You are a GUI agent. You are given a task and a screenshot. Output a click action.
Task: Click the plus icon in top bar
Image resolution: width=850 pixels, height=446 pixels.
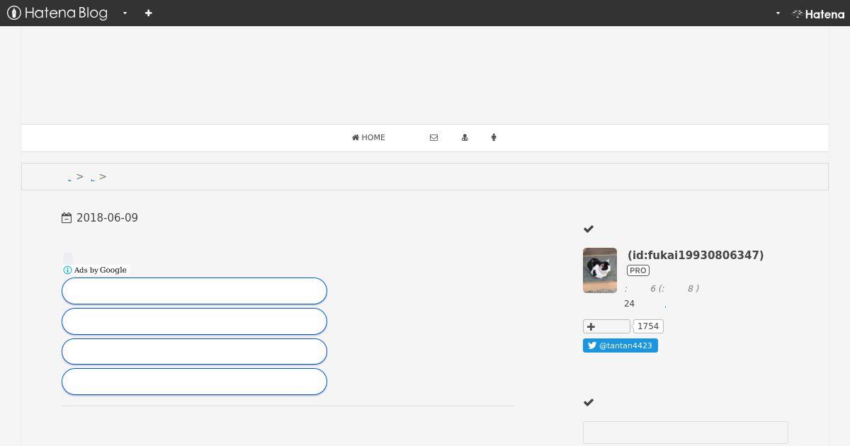pos(148,13)
